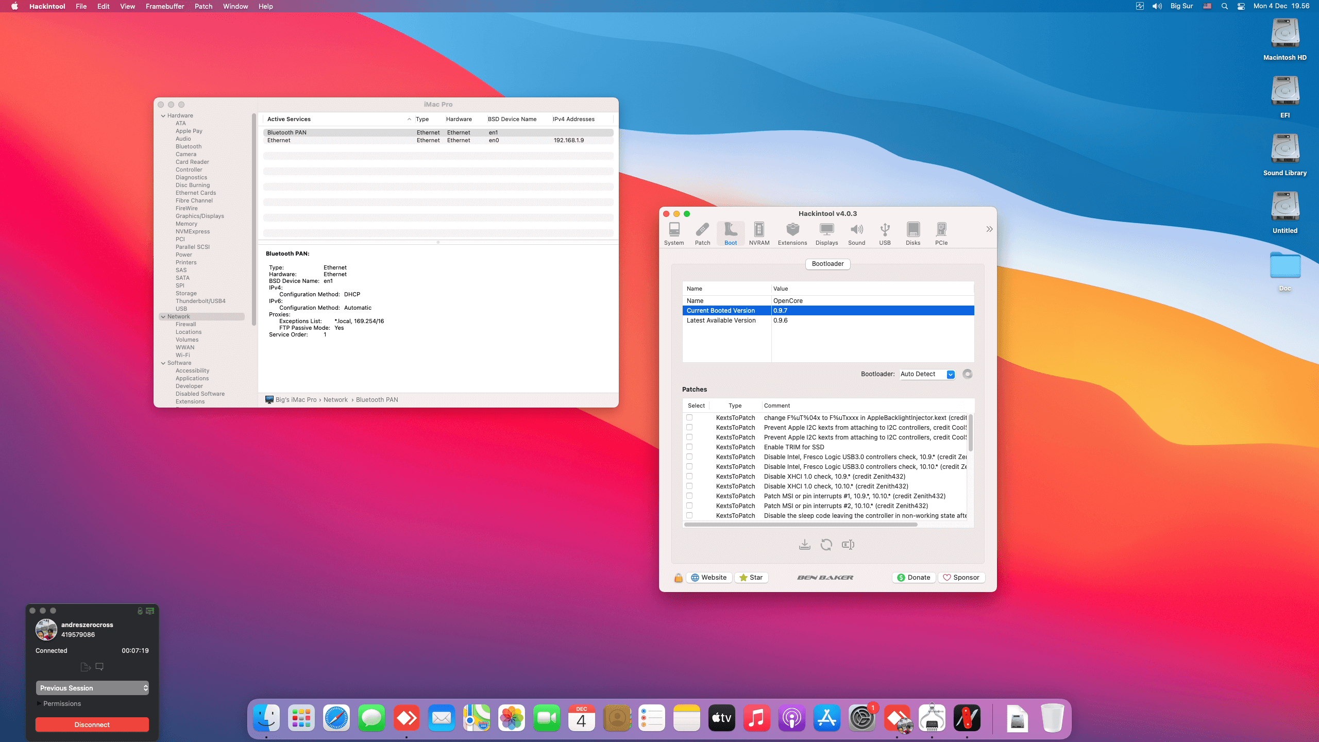Screen dimensions: 1319x742
Task: Open System Preferences from the Dock
Action: 862,718
